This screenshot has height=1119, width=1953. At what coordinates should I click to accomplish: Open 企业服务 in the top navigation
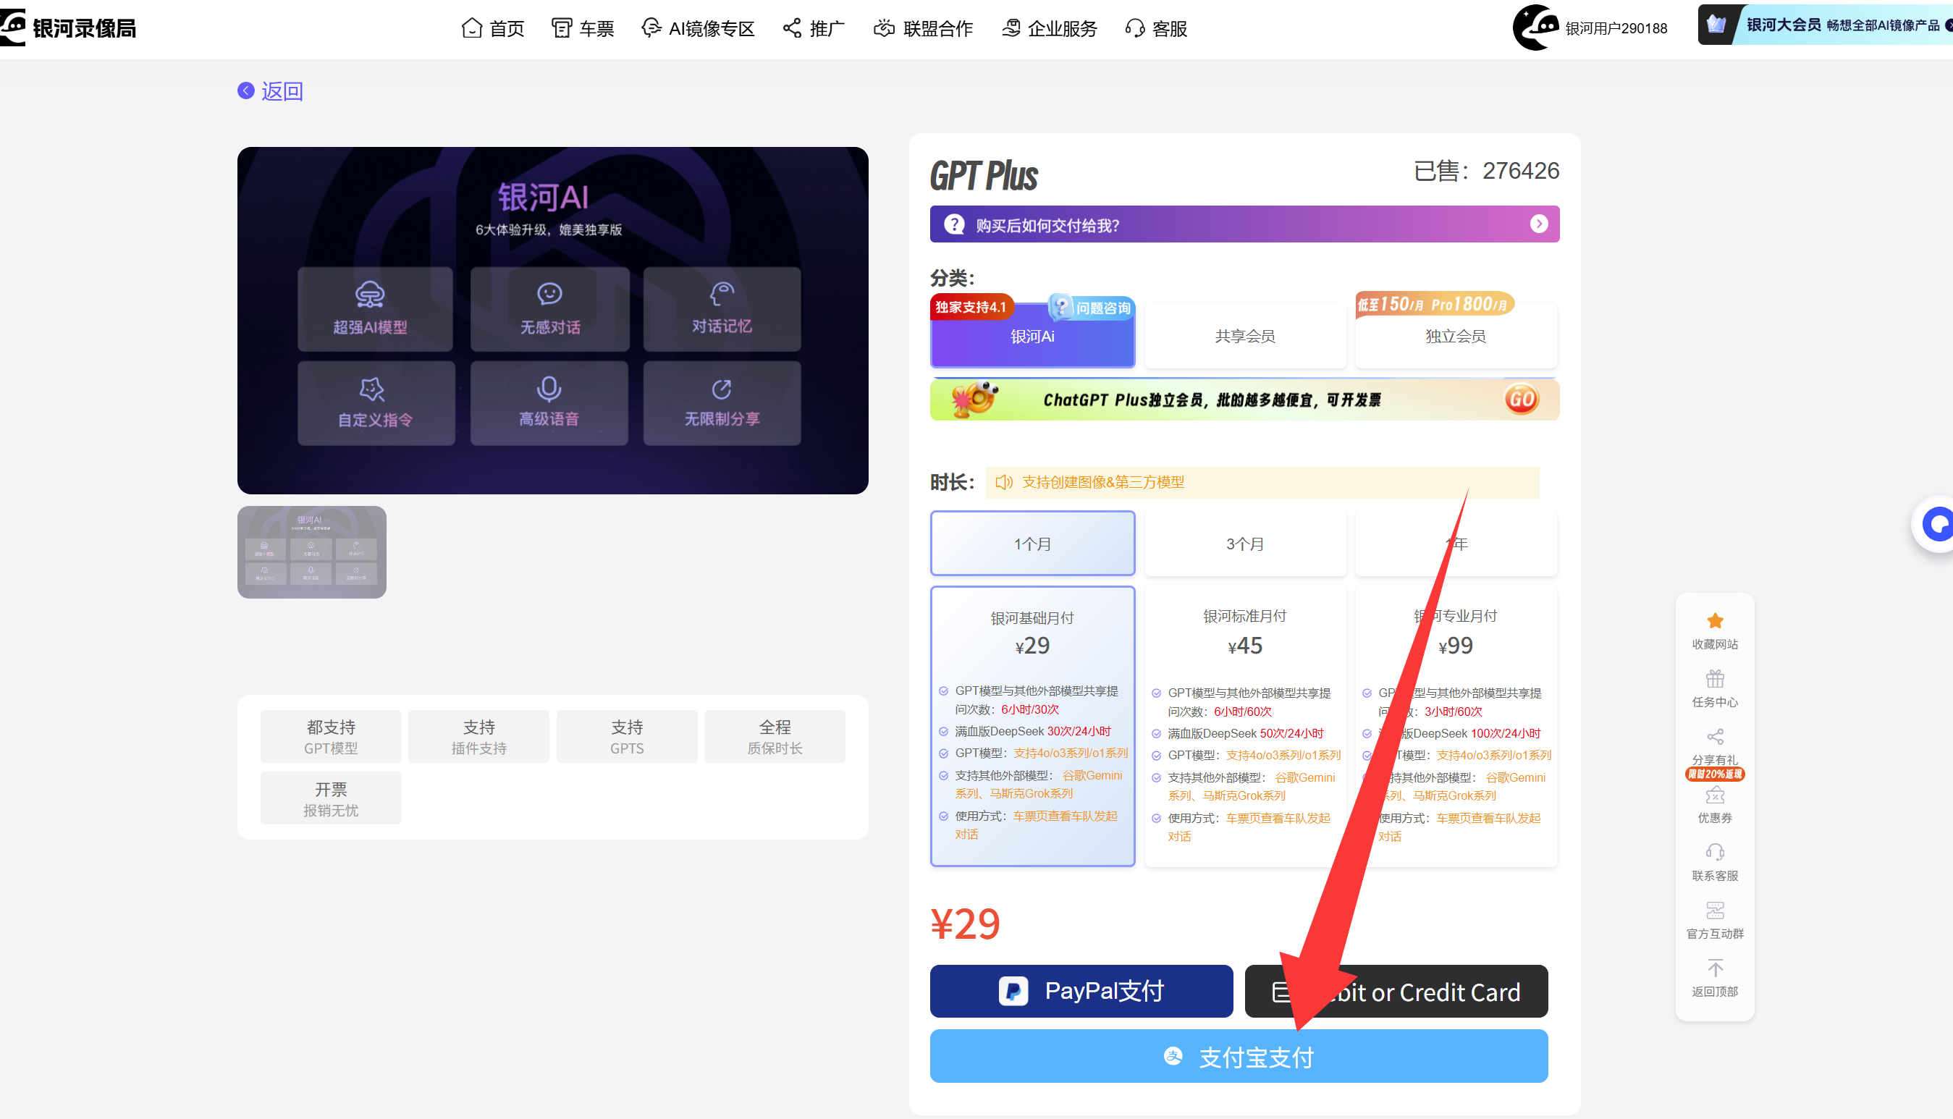coord(1049,28)
